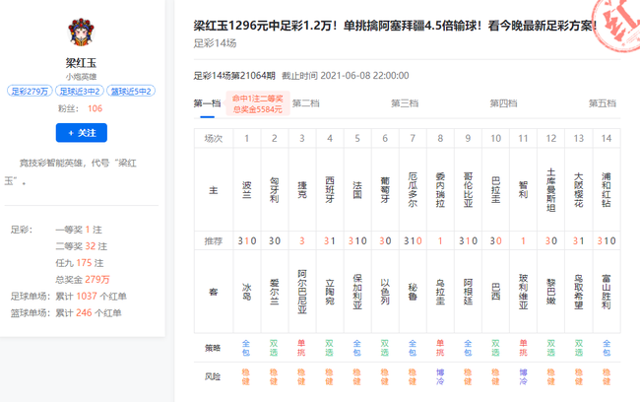Click the 截止时间 2021-06-08 deadline text
This screenshot has width=640, height=402.
[346, 76]
